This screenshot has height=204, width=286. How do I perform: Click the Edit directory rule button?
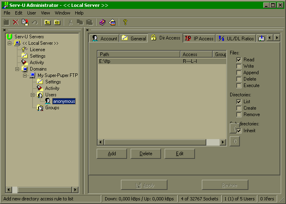tap(180, 154)
